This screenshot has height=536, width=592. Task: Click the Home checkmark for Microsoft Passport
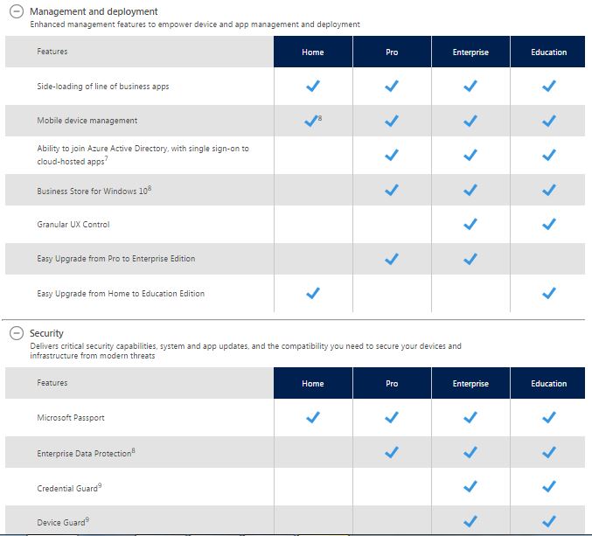click(312, 418)
